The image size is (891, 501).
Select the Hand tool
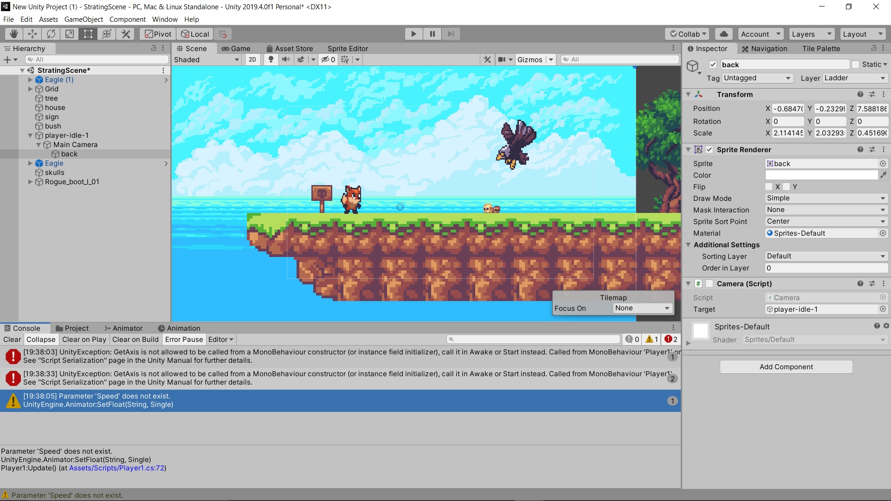(14, 34)
